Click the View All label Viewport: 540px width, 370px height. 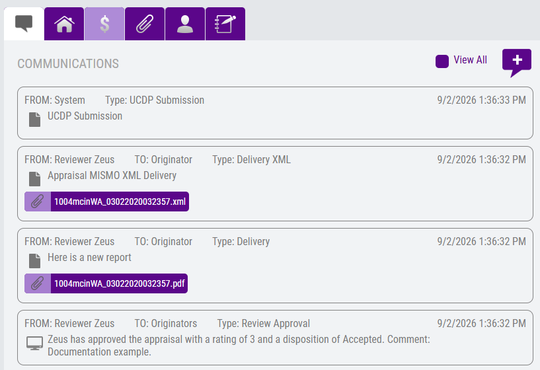[470, 60]
